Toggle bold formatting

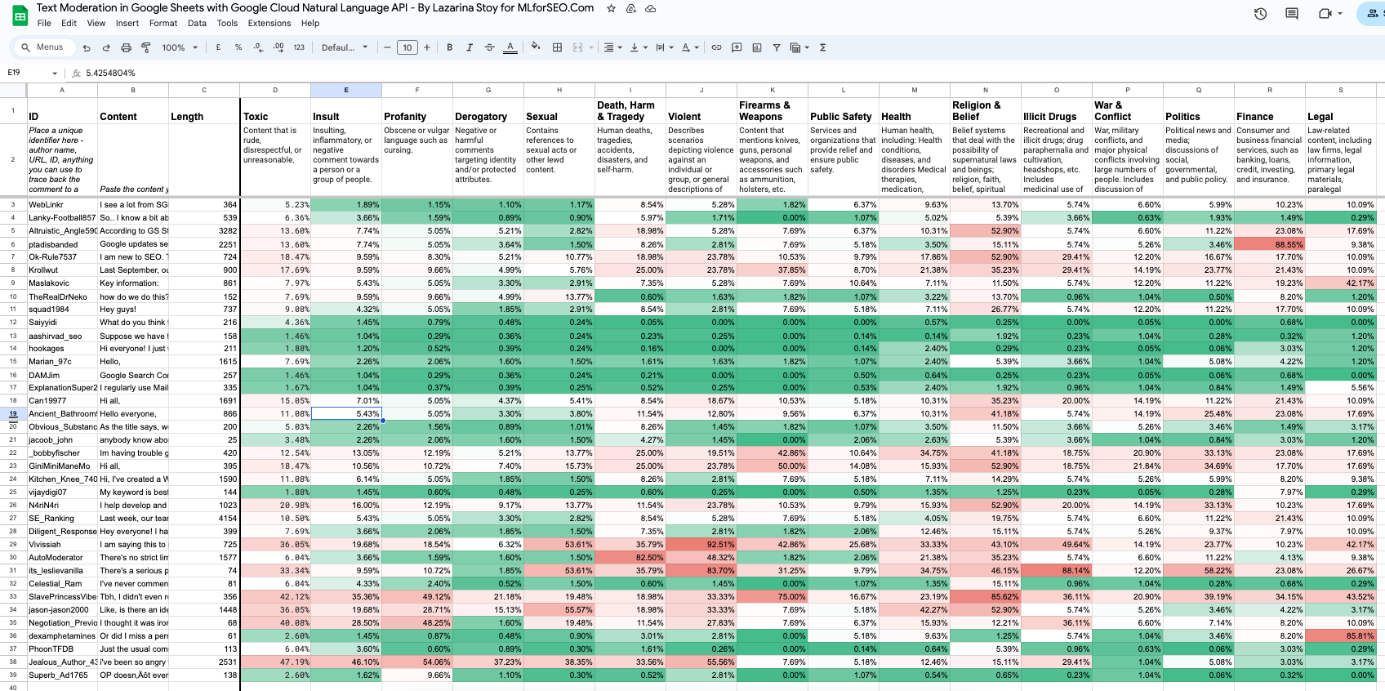coord(449,47)
